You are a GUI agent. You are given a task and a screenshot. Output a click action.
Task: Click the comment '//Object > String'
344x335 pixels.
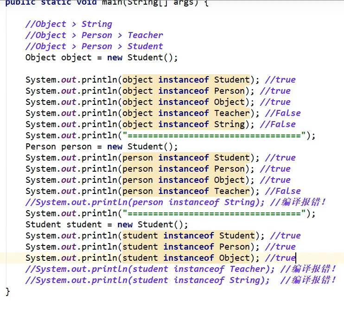69,24
